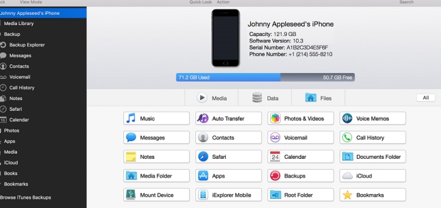The width and height of the screenshot is (441, 208).
Task: Click the Safari compass icon in the grid
Action: tap(203, 157)
